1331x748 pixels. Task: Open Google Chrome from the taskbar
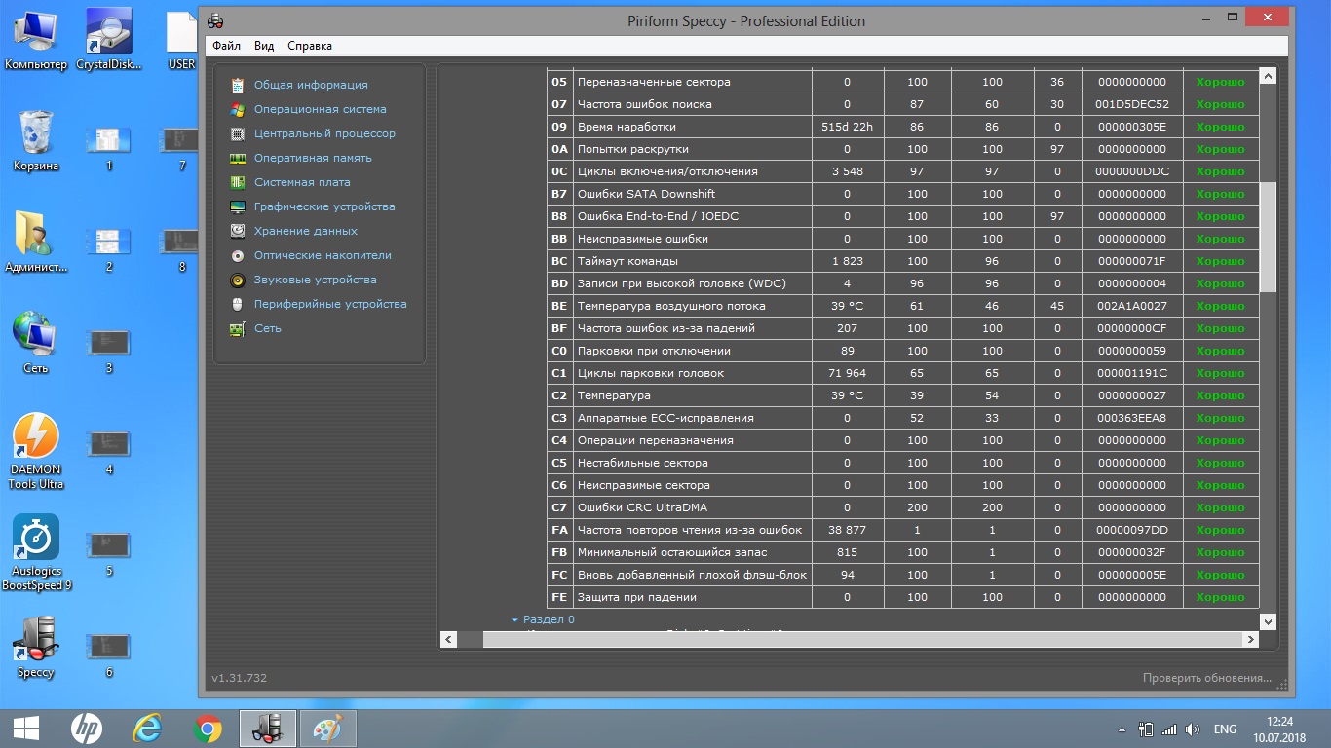(207, 728)
